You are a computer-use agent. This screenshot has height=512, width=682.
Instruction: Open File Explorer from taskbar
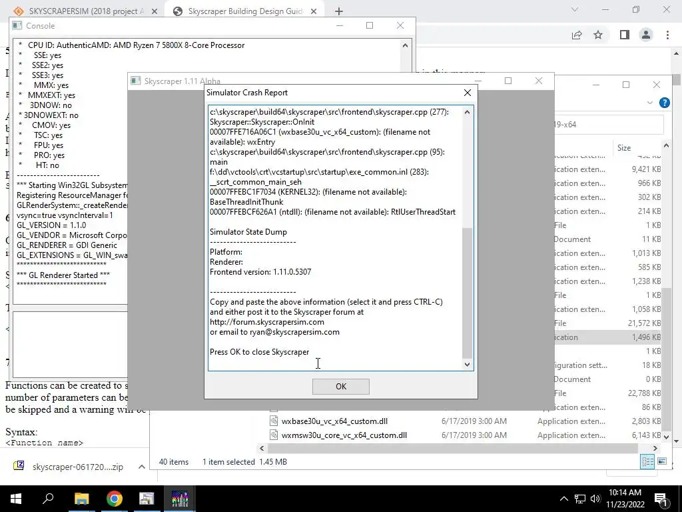(x=81, y=499)
